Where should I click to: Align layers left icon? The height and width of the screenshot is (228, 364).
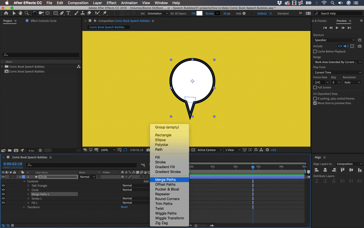click(316, 170)
